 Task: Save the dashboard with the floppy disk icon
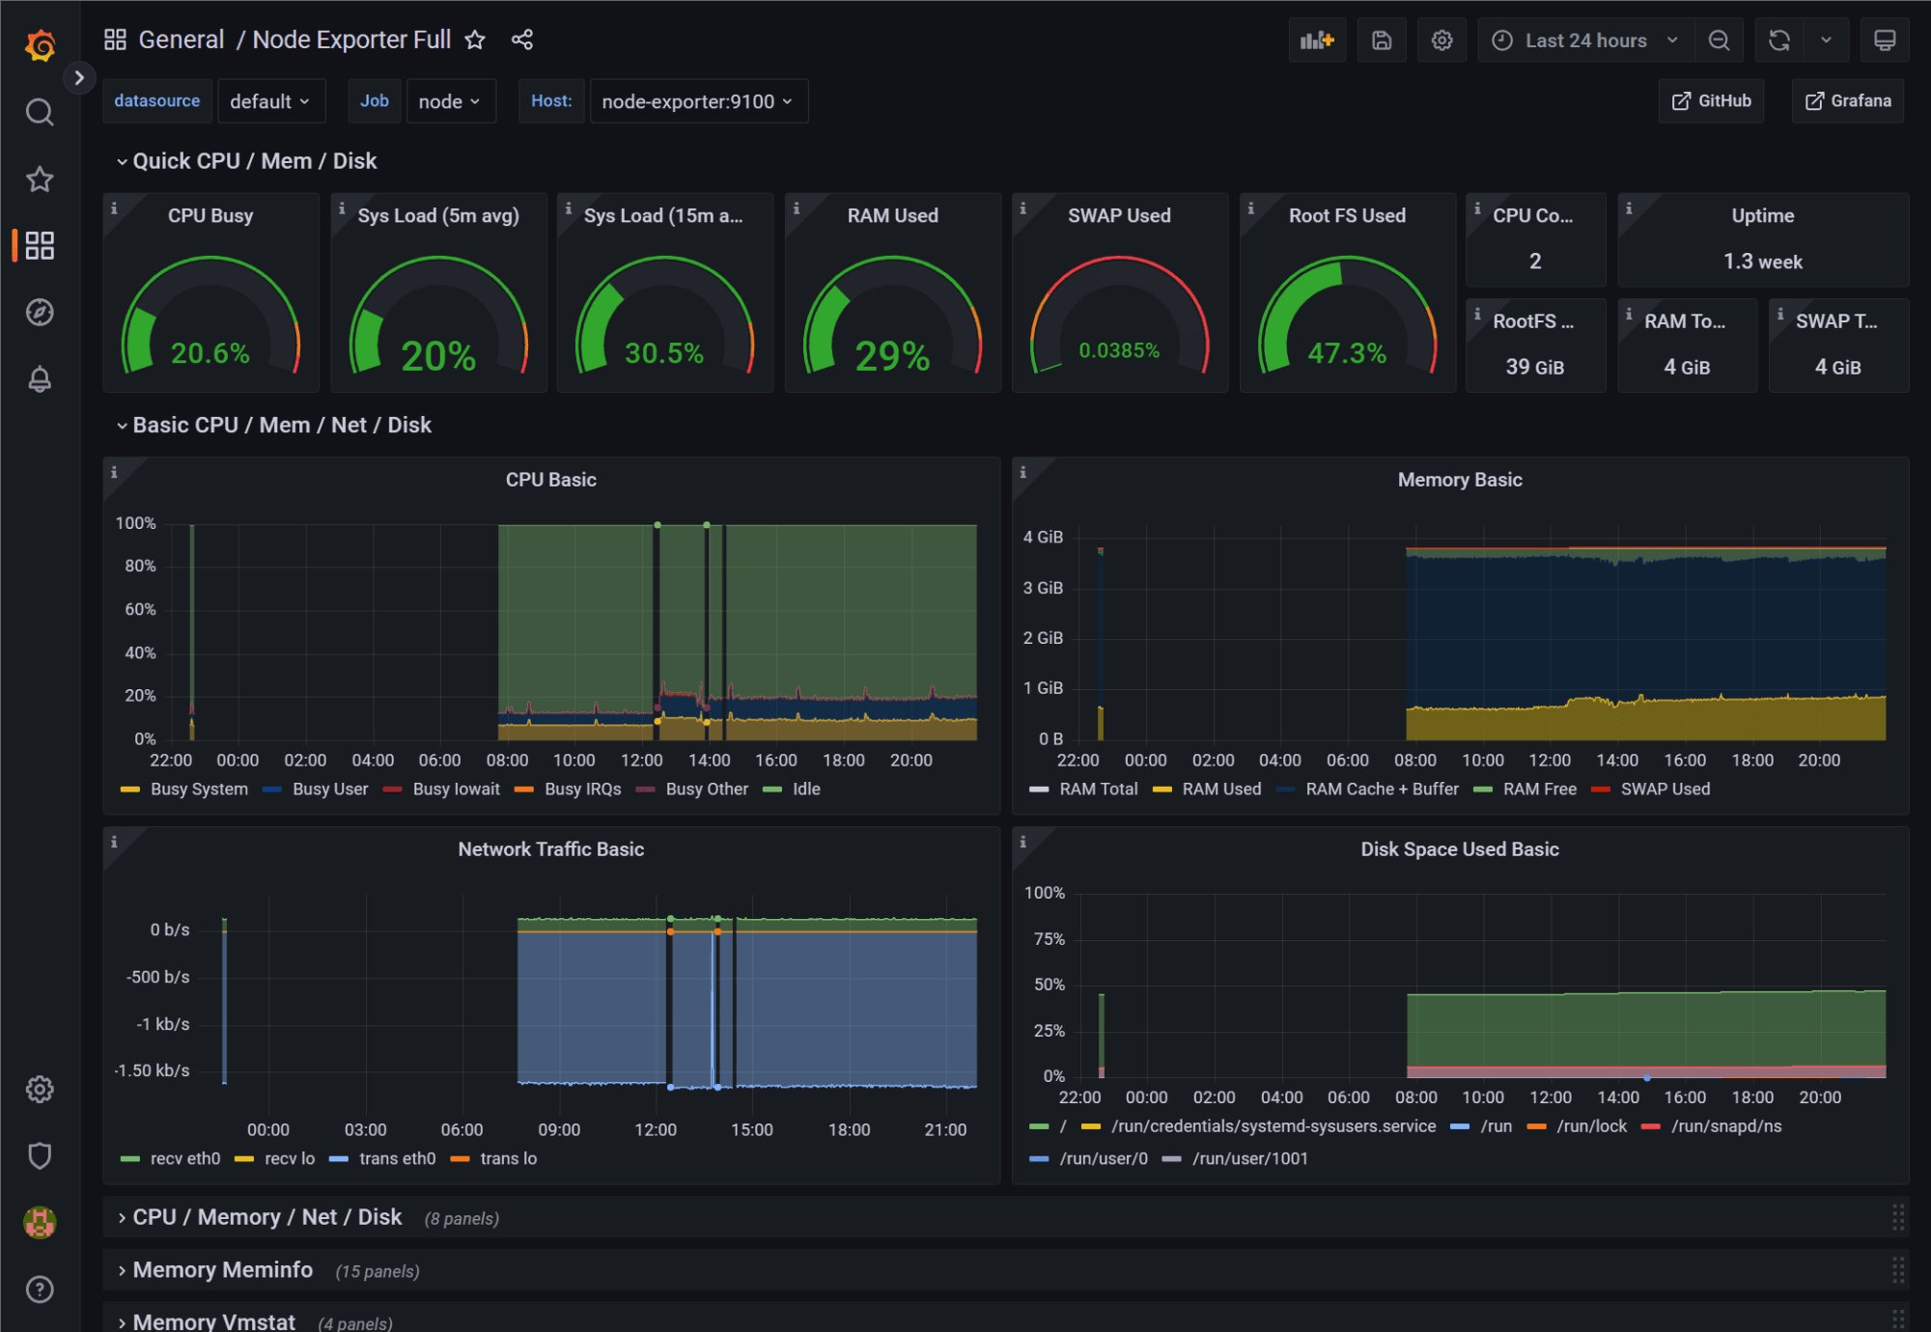[1382, 40]
